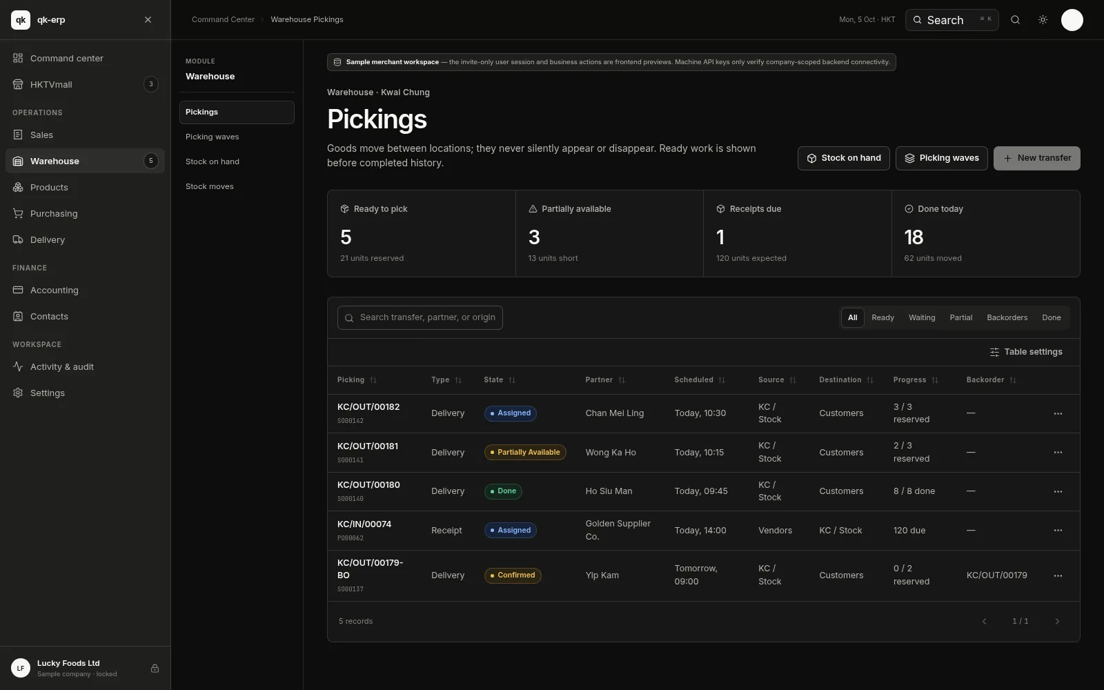Open row actions for KC/IN/00074
Screen dimensions: 1104x690
tap(1058, 531)
